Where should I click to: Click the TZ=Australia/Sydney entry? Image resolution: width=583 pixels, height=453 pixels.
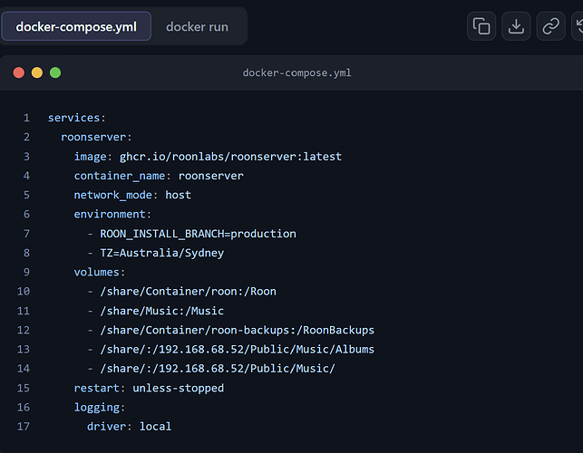(162, 253)
